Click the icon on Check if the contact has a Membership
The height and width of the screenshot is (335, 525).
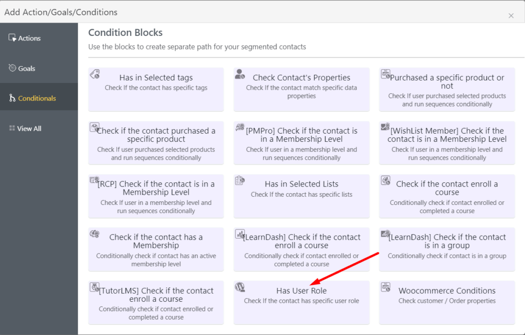(x=95, y=234)
